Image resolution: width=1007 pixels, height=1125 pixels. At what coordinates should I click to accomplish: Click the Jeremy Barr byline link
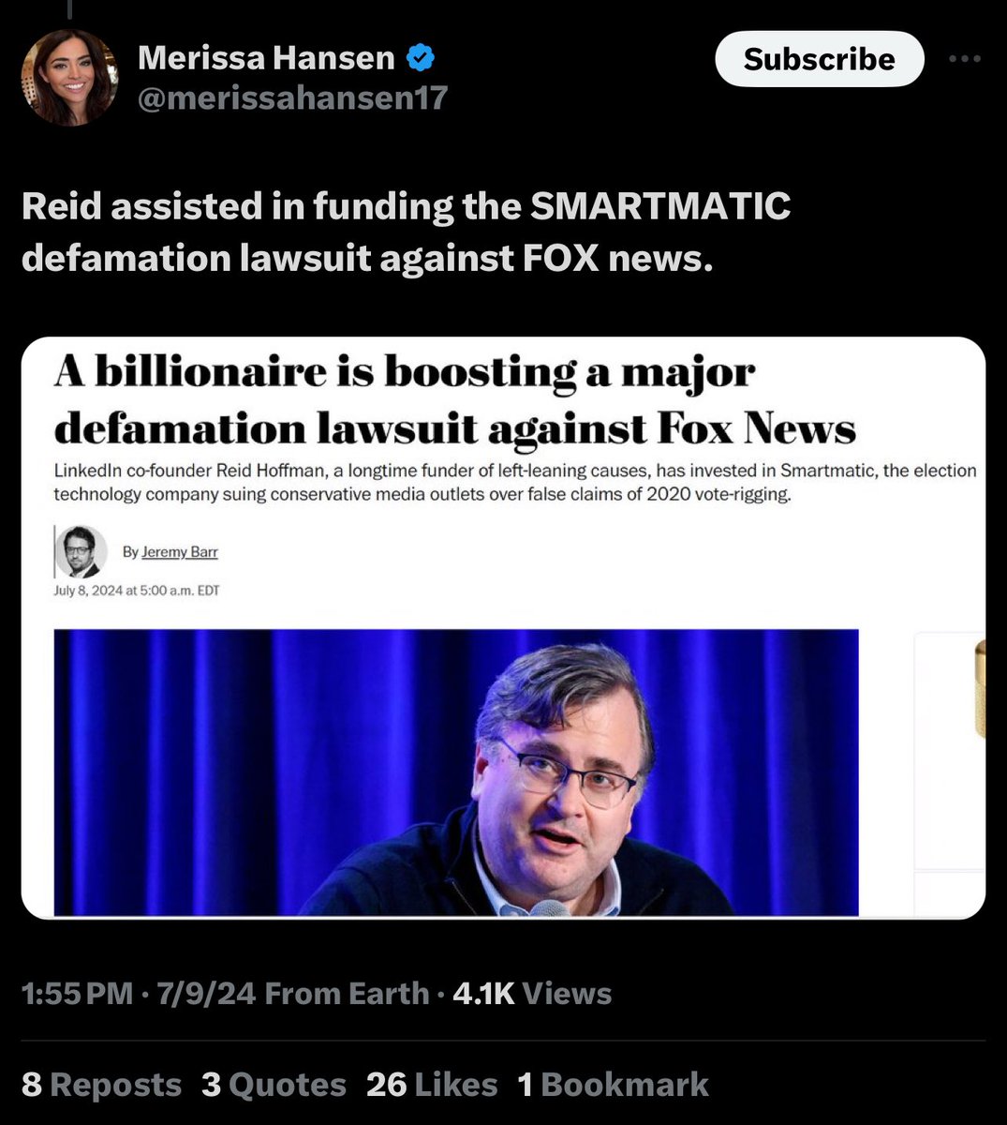[x=180, y=552]
